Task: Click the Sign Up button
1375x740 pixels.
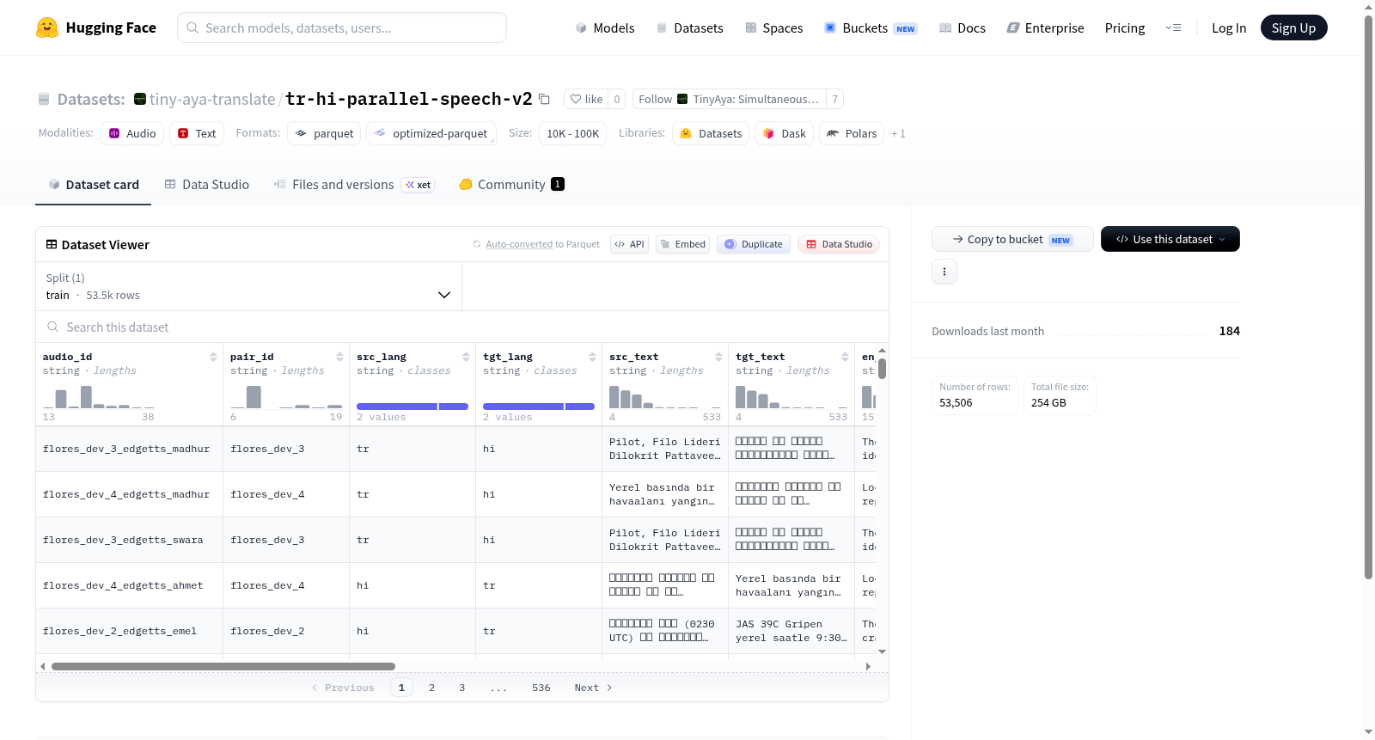Action: pos(1293,28)
